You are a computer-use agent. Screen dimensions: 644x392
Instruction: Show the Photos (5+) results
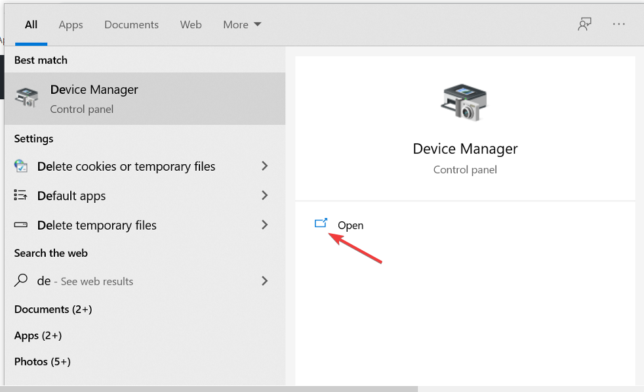[x=43, y=362]
